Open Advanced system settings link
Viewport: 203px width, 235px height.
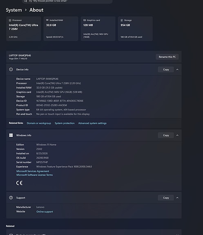pyautogui.click(x=92, y=123)
